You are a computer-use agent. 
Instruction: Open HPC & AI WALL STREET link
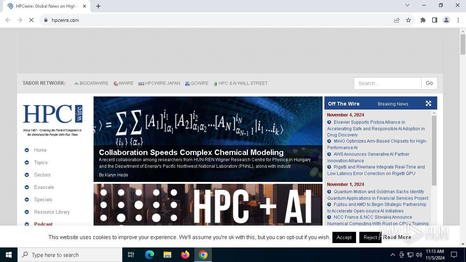241,83
